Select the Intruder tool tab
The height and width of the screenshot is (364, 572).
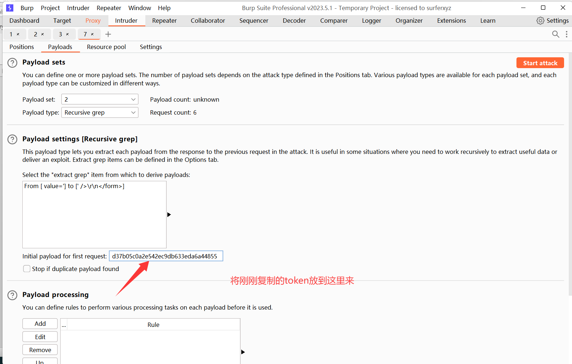pos(126,21)
